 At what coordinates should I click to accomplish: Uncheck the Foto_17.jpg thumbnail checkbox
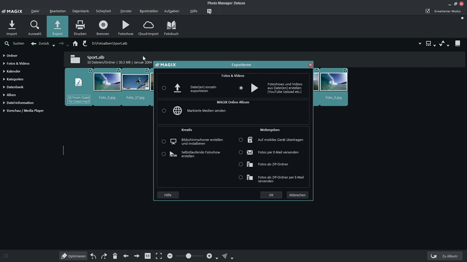coord(147,70)
